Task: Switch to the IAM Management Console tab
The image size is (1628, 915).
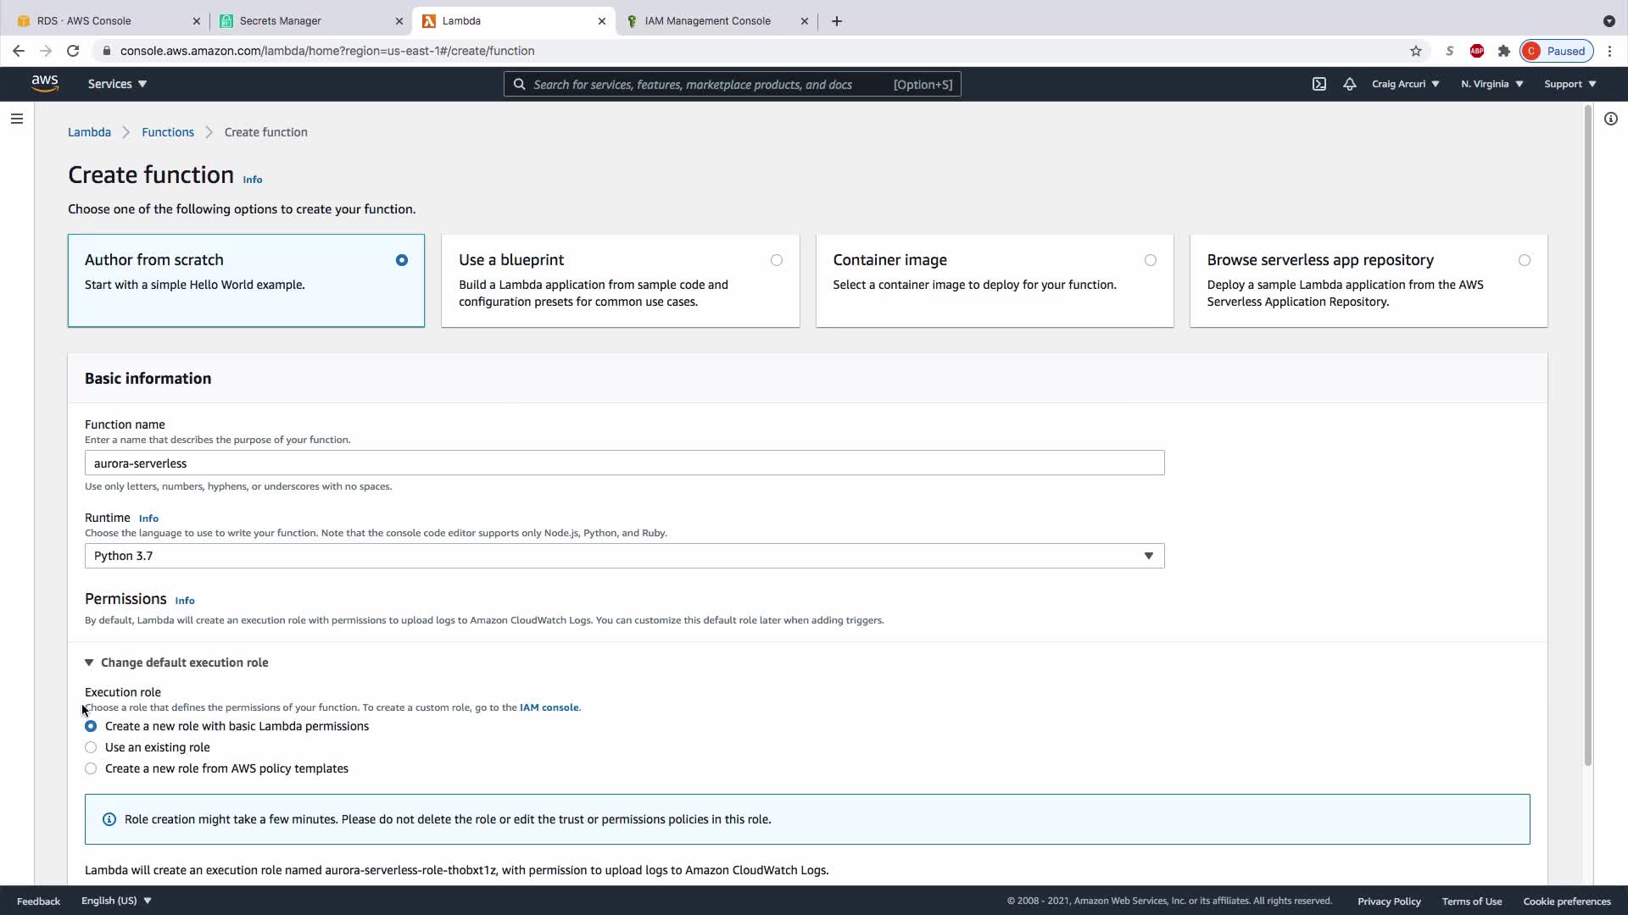Action: [x=707, y=21]
